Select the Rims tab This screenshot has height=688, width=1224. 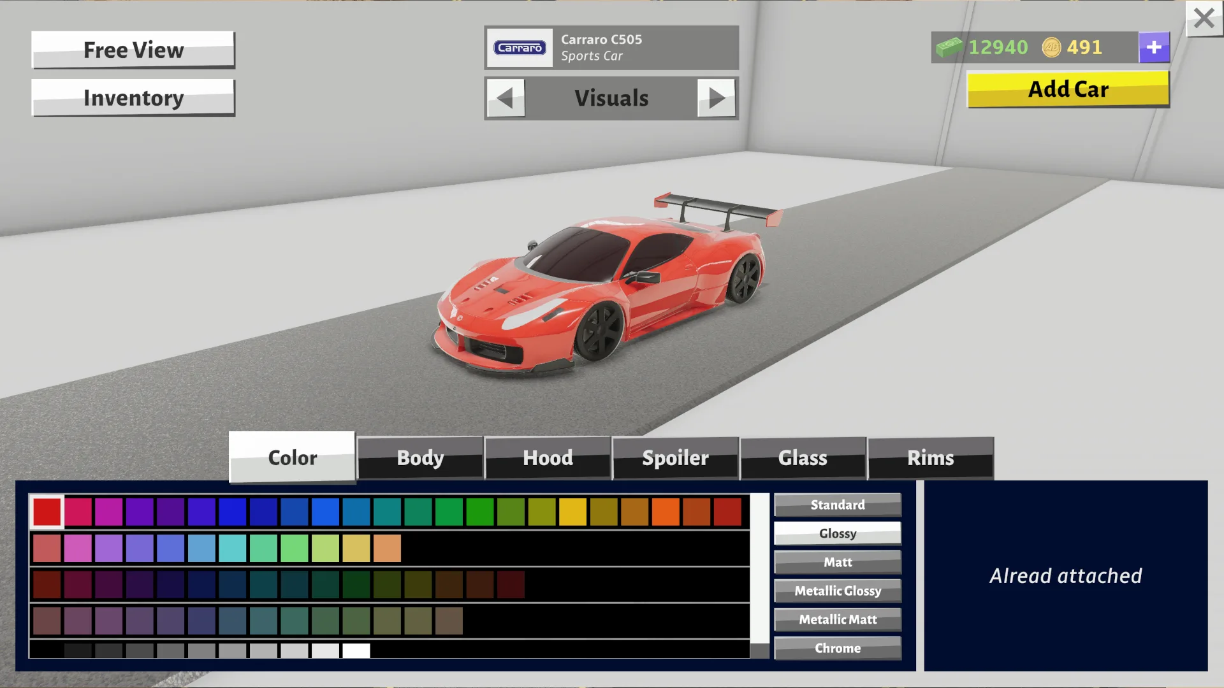(x=930, y=457)
